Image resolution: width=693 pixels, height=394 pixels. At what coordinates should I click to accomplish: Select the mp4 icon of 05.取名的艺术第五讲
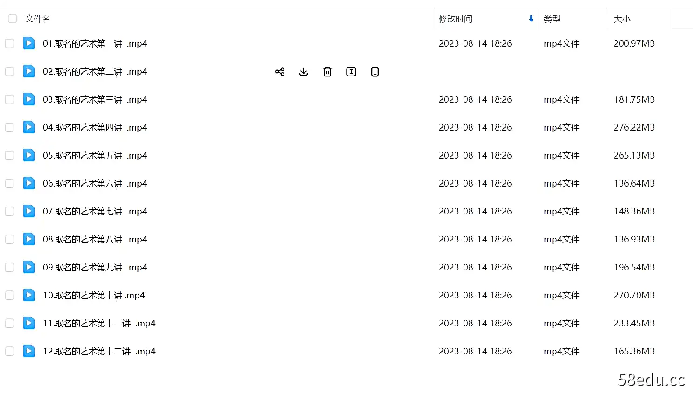(x=28, y=155)
